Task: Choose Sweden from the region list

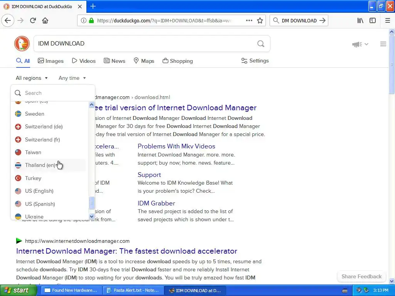Action: [x=50, y=114]
